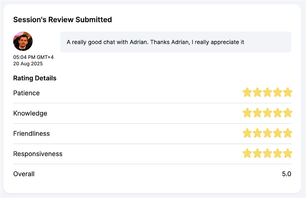Screen dimensions: 306x198
Task: Click the fifth star in Knowledge row
Action: [x=287, y=113]
